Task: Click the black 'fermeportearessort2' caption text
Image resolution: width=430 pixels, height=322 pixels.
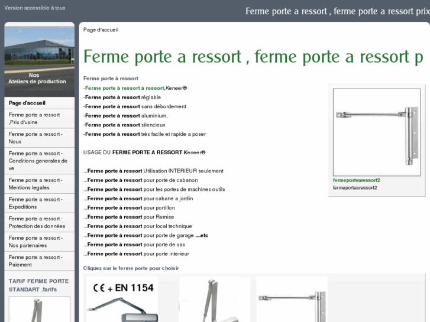Action: (355, 188)
